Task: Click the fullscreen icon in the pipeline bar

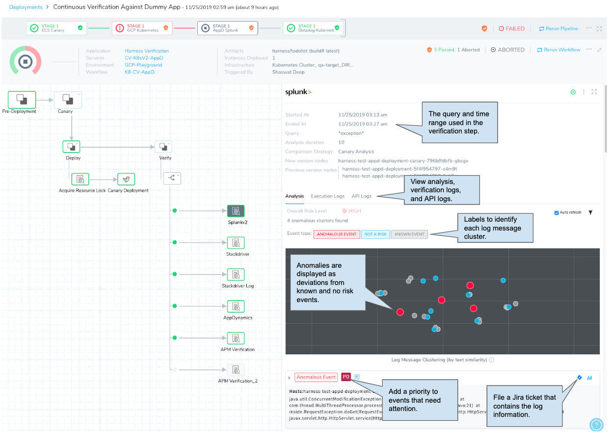Action: tap(599, 28)
